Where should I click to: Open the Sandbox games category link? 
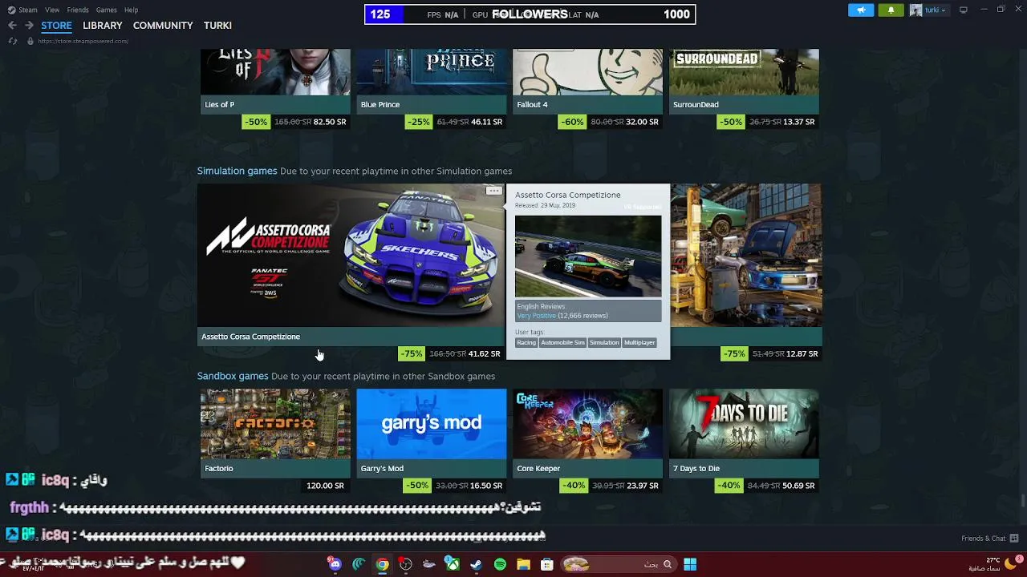(233, 376)
